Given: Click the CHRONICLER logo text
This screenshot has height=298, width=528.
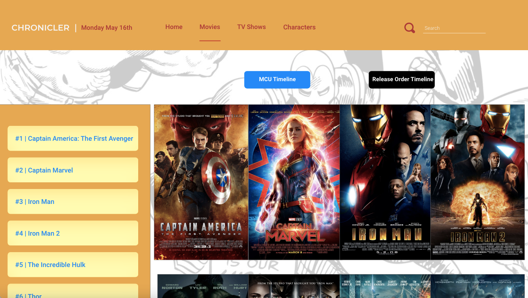Looking at the screenshot, I should pos(40,28).
